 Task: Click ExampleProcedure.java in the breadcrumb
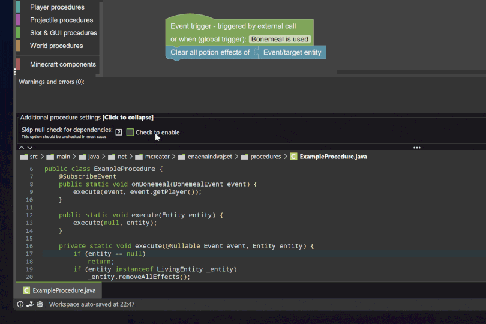[x=333, y=157]
